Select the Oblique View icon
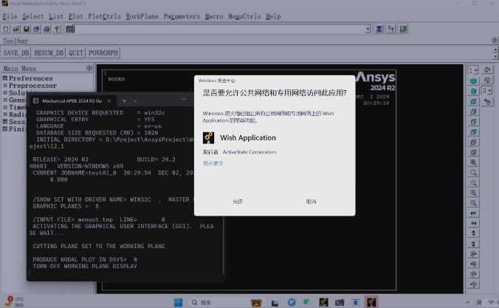 [x=473, y=91]
